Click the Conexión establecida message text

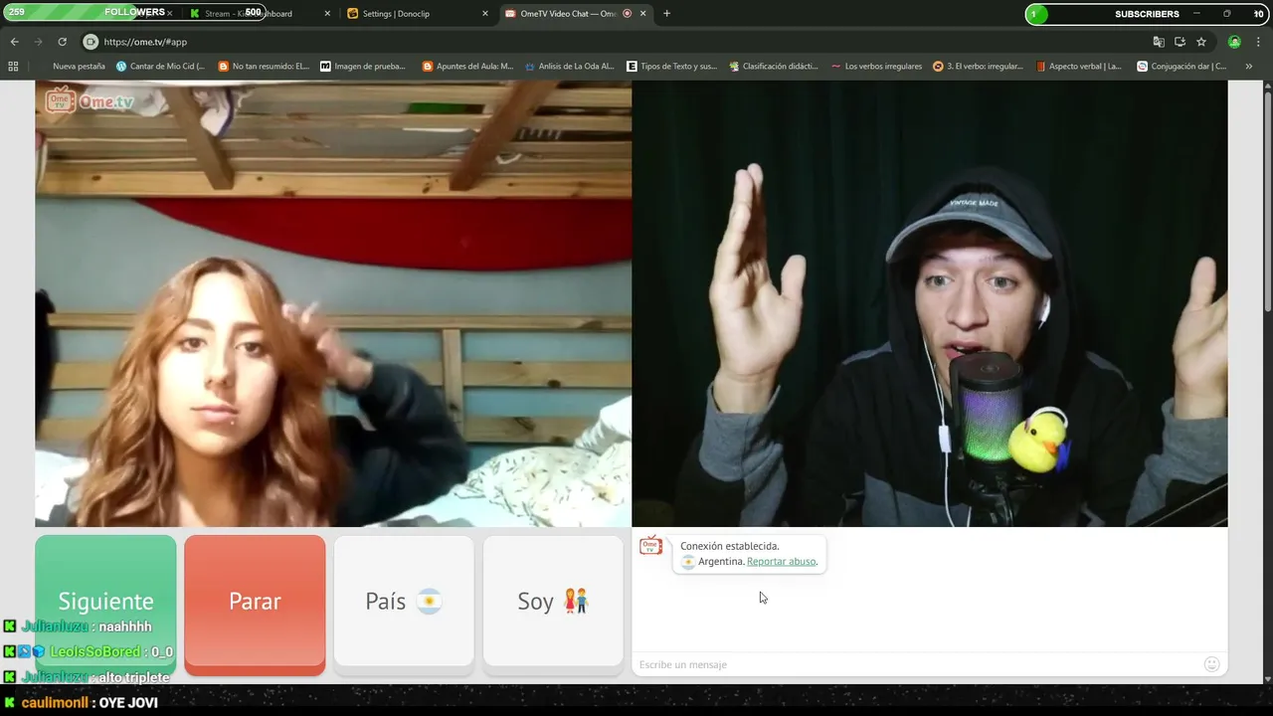pos(730,546)
